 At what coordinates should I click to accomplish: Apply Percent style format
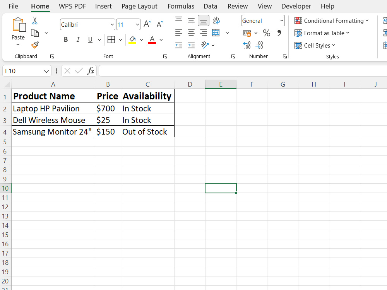[267, 33]
